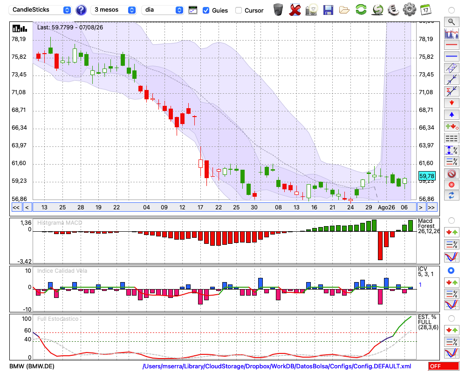Click the date scrollbar at label 17

[200, 207]
